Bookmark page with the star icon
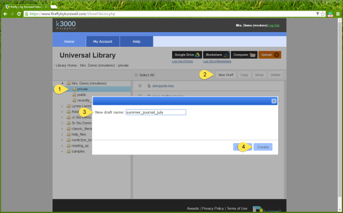This screenshot has width=343, height=213. (x=323, y=14)
